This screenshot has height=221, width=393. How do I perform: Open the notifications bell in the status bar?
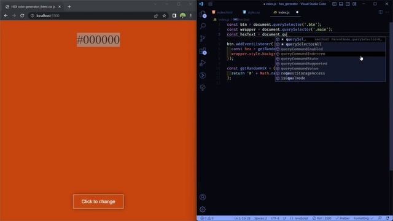(x=387, y=219)
